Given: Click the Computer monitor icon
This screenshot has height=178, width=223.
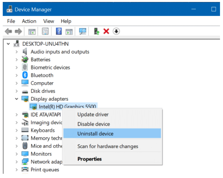Looking at the screenshot, I should point(25,83).
